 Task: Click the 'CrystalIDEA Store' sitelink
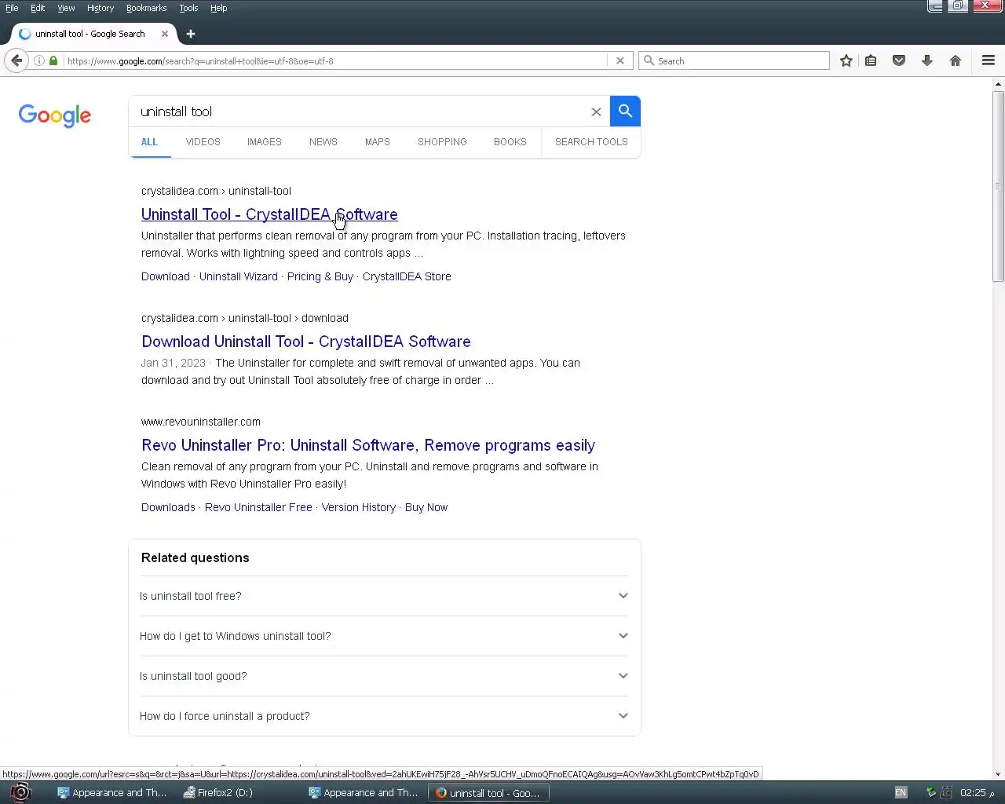click(407, 276)
